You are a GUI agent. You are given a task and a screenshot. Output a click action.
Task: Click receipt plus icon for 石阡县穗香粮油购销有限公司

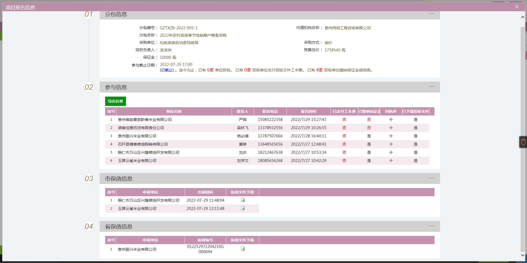click(391, 144)
